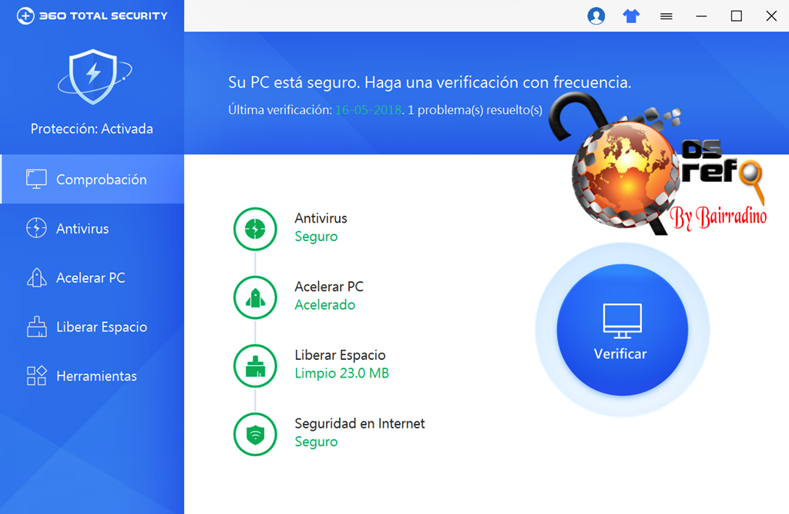Screen dimensions: 789x514
Task: Open the theme shirt icon
Action: [631, 16]
